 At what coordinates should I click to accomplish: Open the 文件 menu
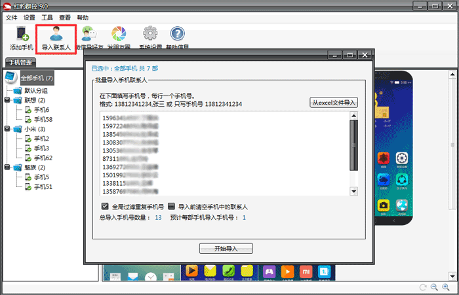coord(11,18)
